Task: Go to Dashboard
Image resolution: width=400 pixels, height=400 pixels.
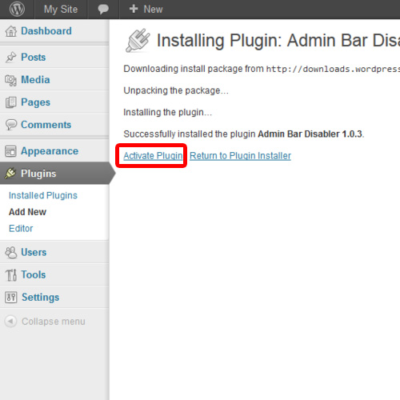Action: click(46, 31)
